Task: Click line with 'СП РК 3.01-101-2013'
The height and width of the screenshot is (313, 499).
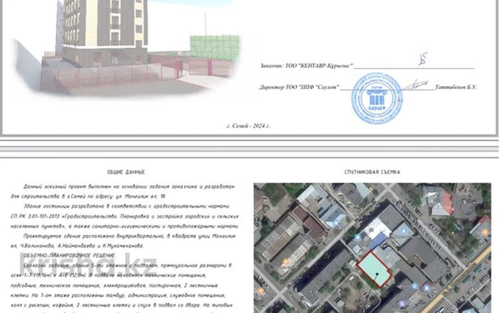Action: (x=125, y=216)
